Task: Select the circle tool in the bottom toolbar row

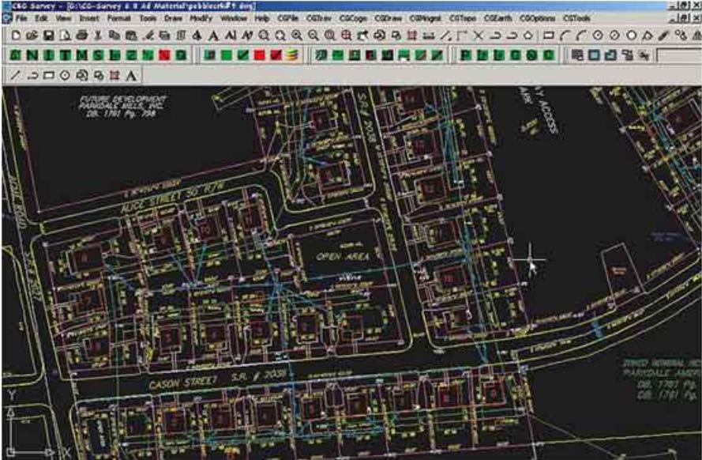Action: tap(65, 76)
